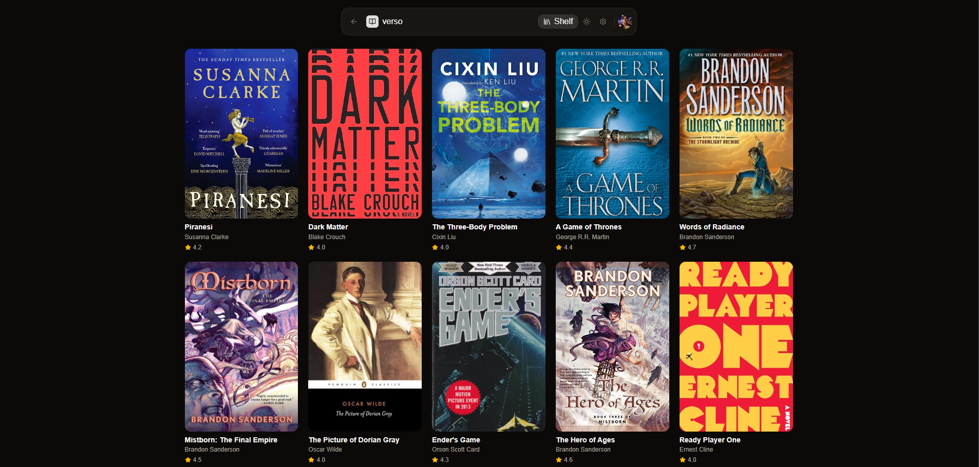Screen dimensions: 979x467
Task: Click "Brandon Sanderson" under The Hero of Ages
Action: tap(583, 450)
